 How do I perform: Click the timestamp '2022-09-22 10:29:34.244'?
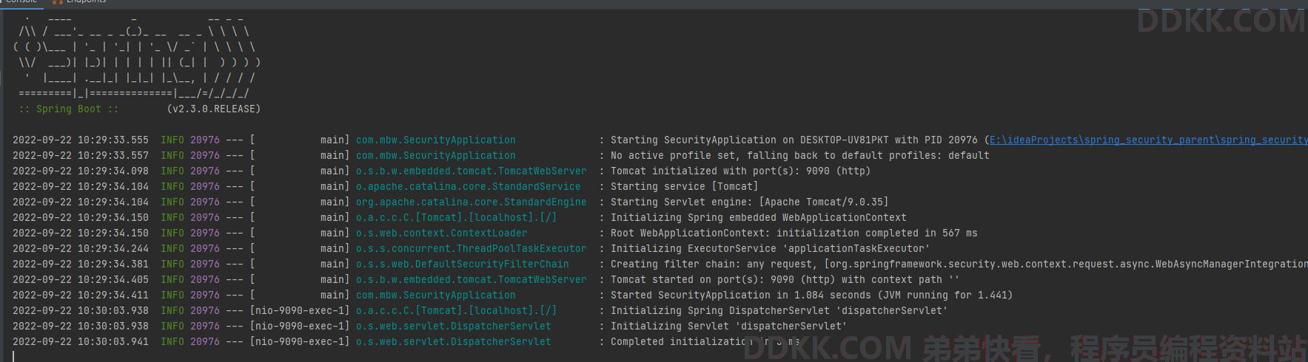tap(80, 248)
